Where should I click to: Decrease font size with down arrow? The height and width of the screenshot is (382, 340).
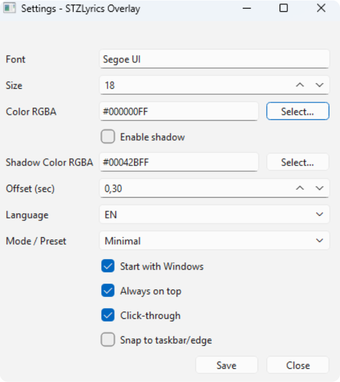319,85
